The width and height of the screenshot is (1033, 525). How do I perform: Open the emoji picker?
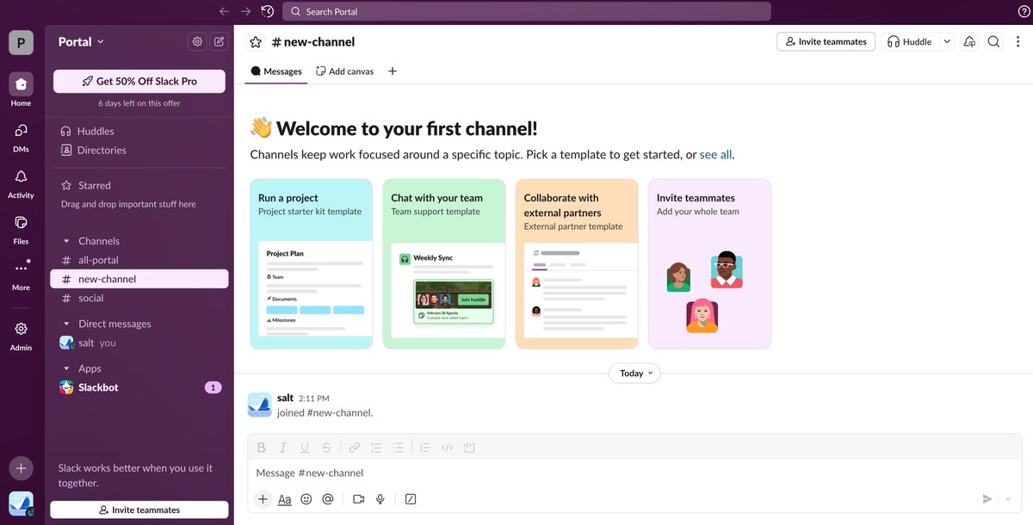click(x=306, y=499)
